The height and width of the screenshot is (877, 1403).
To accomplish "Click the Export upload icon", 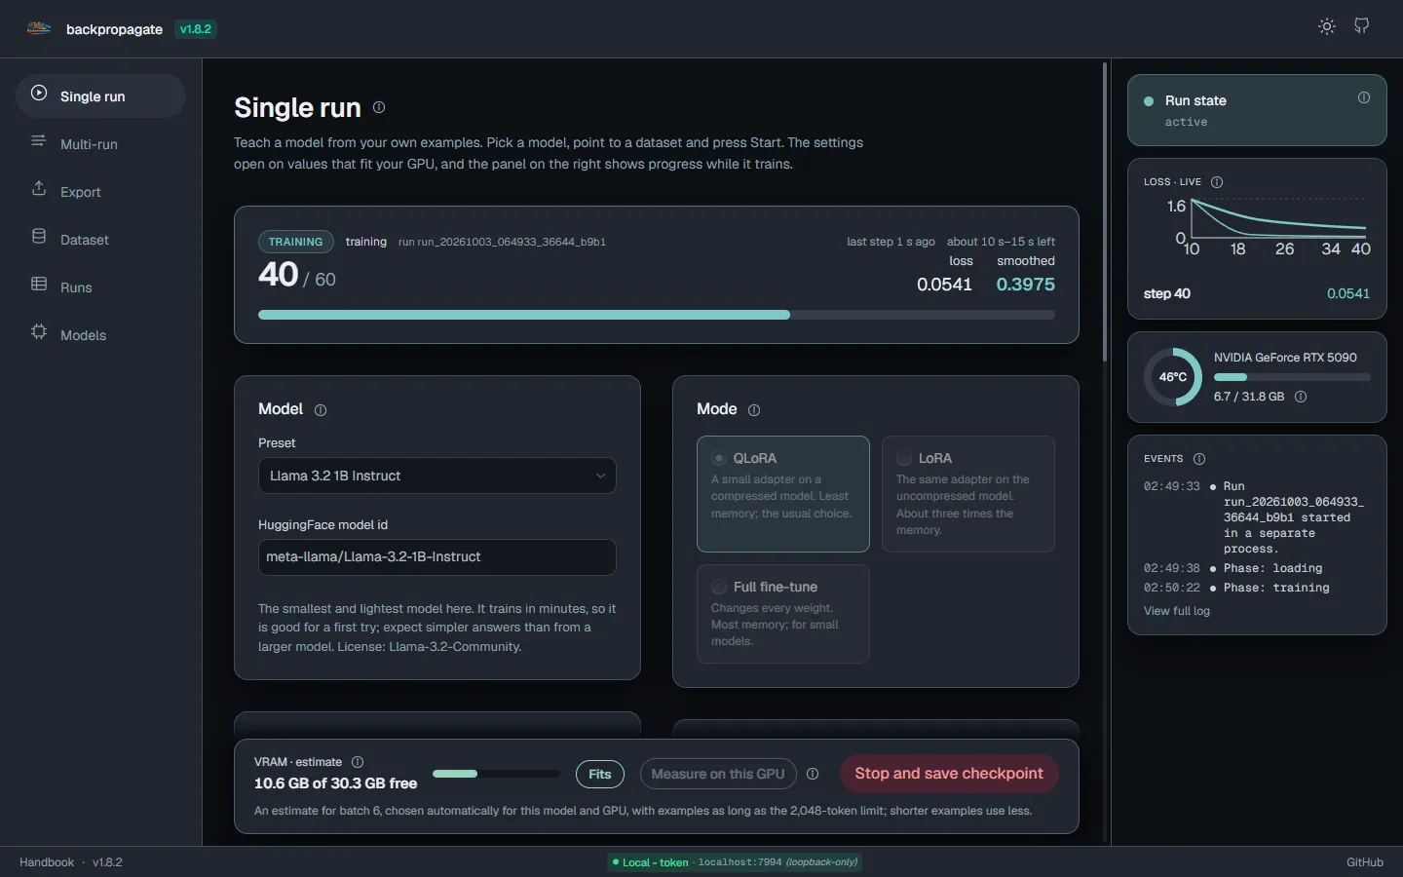I will tap(39, 189).
